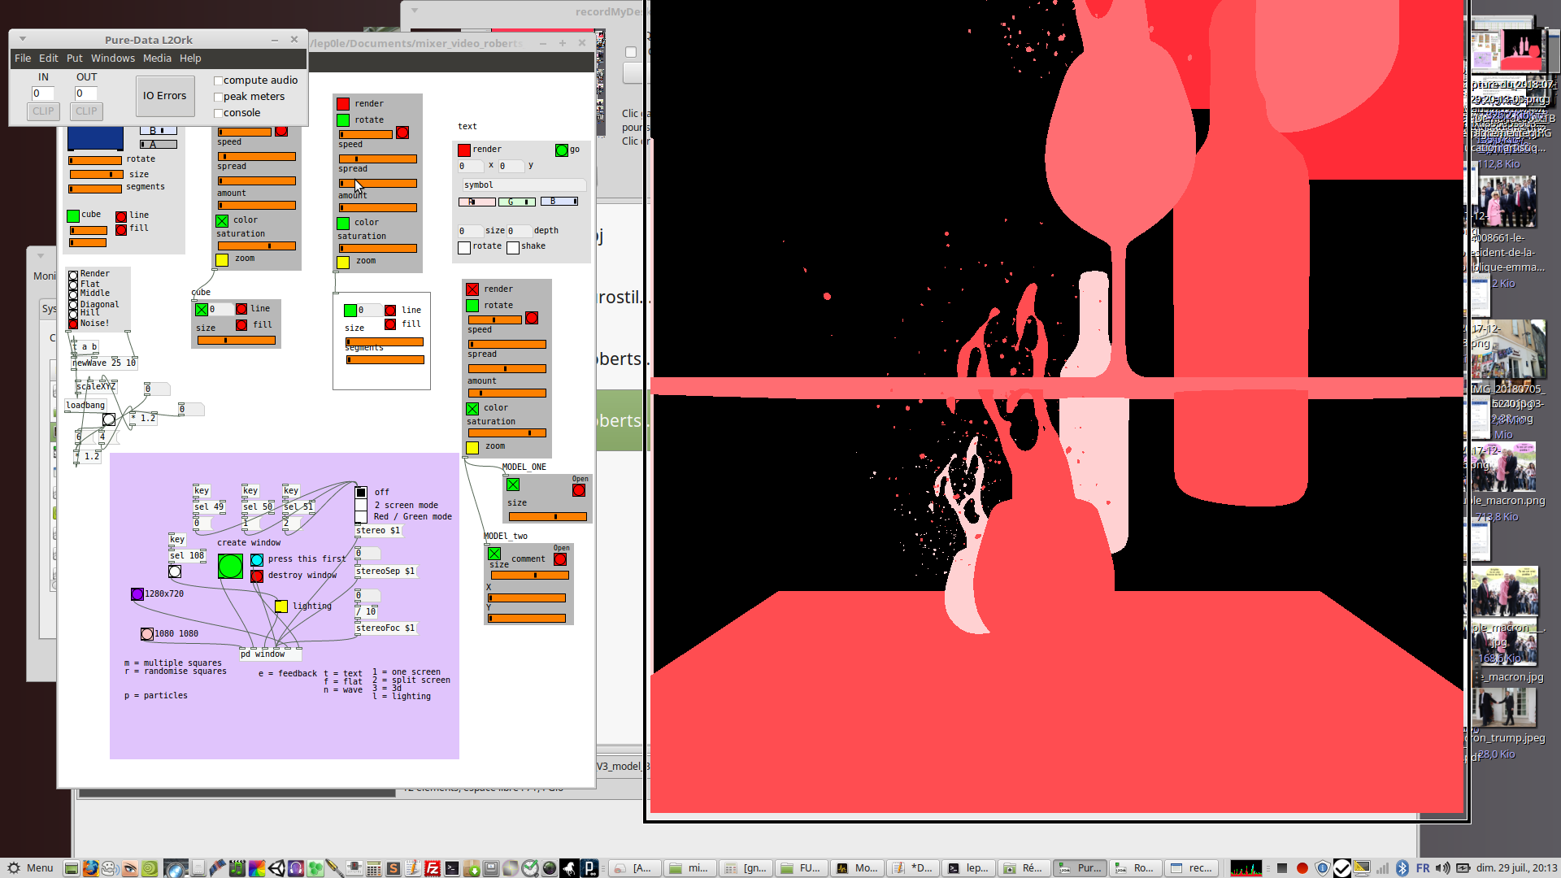
Task: Click the red destroy window bang
Action: [x=257, y=576]
